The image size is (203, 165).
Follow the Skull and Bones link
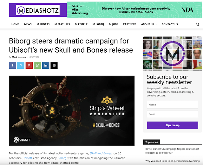(101, 153)
